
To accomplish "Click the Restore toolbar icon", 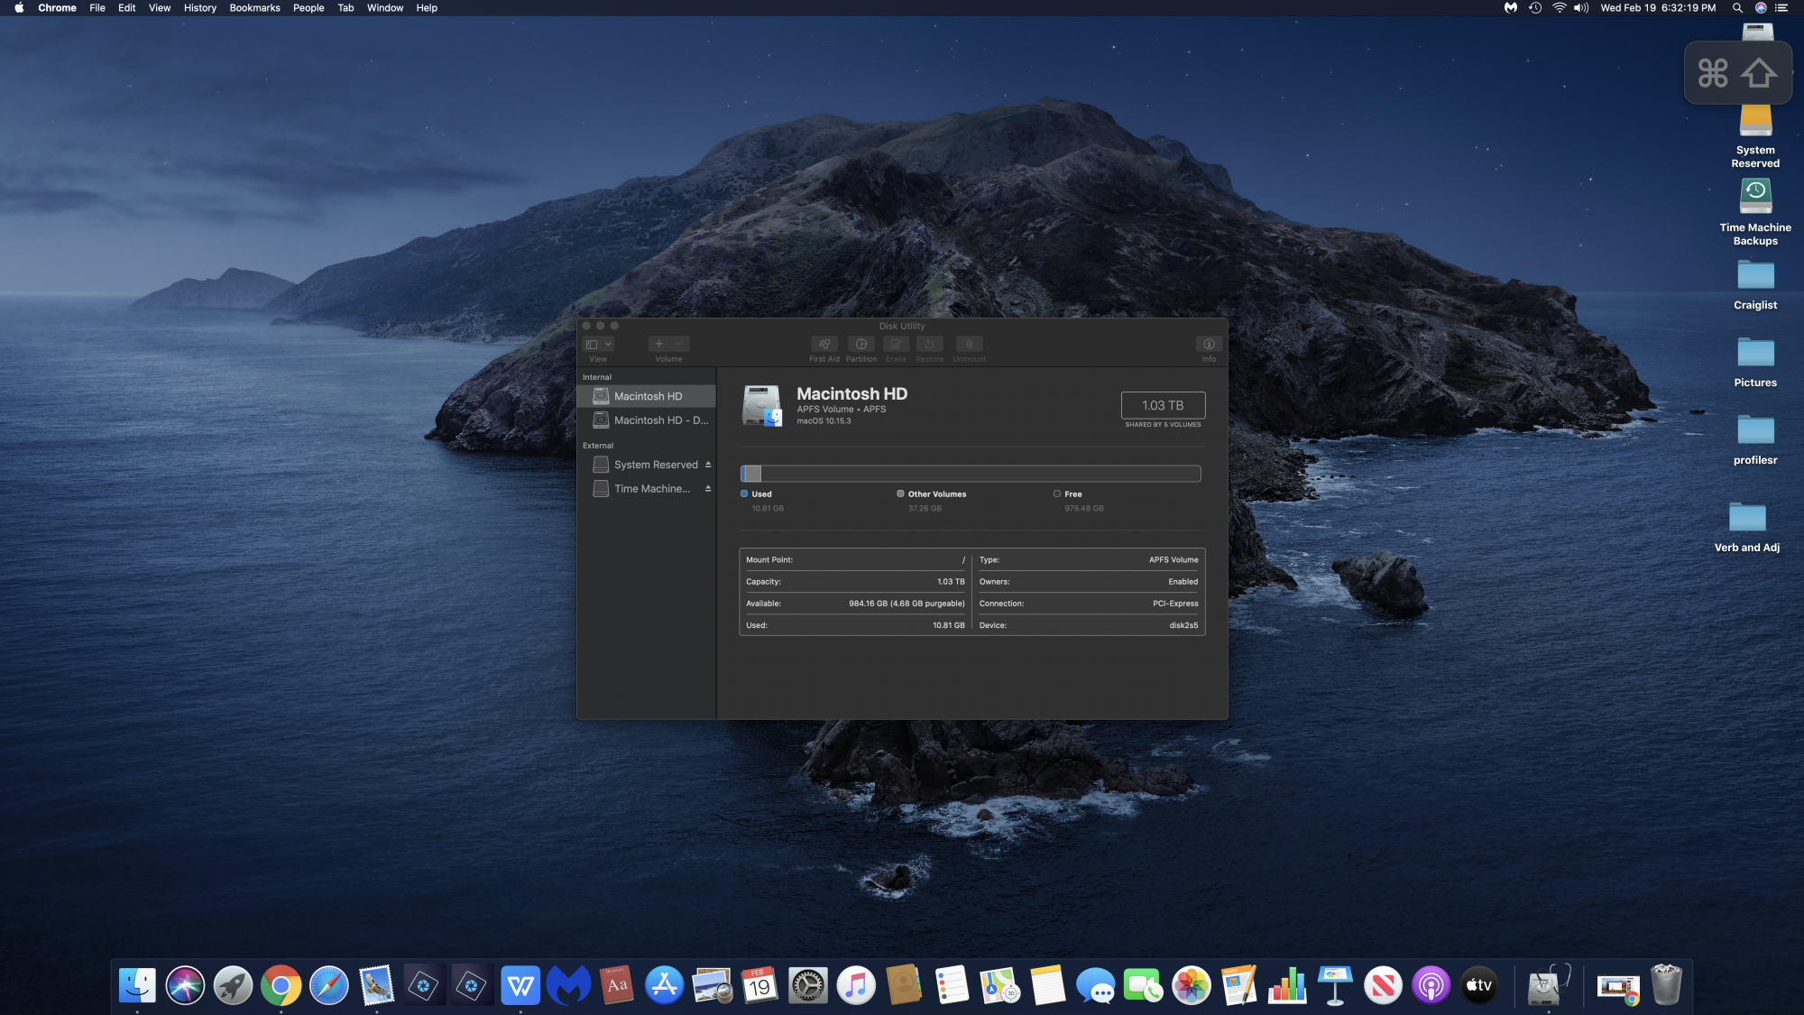I will click(929, 344).
